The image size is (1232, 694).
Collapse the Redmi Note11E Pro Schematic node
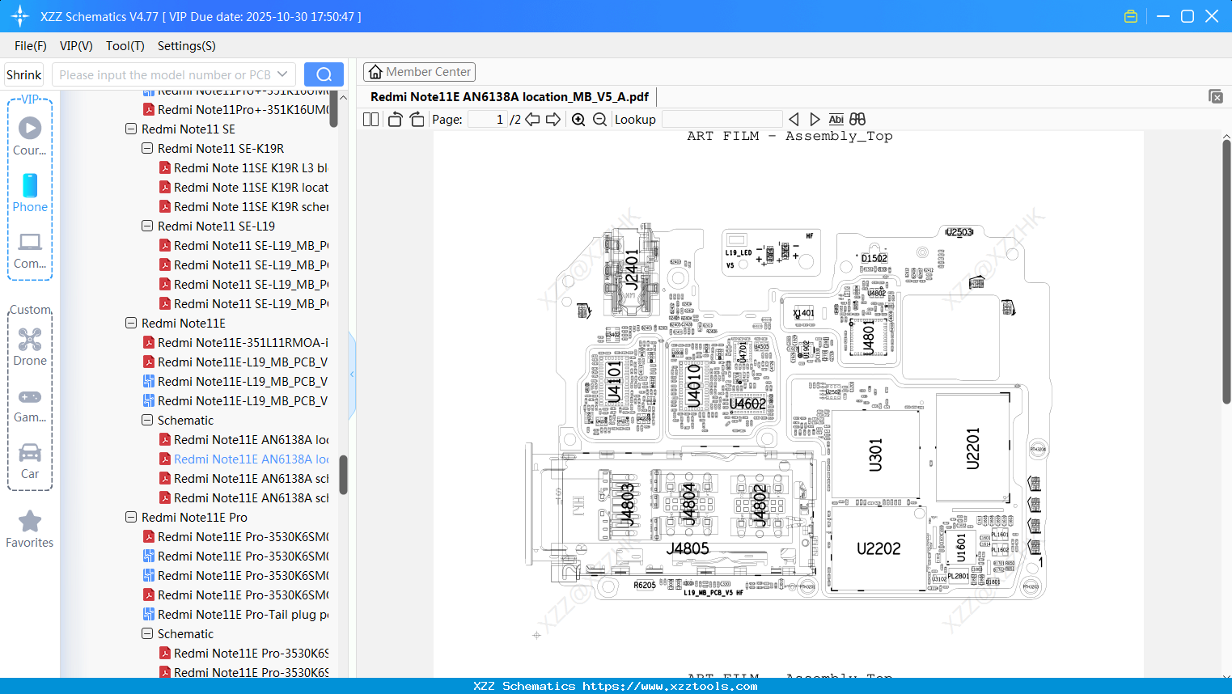click(x=146, y=633)
